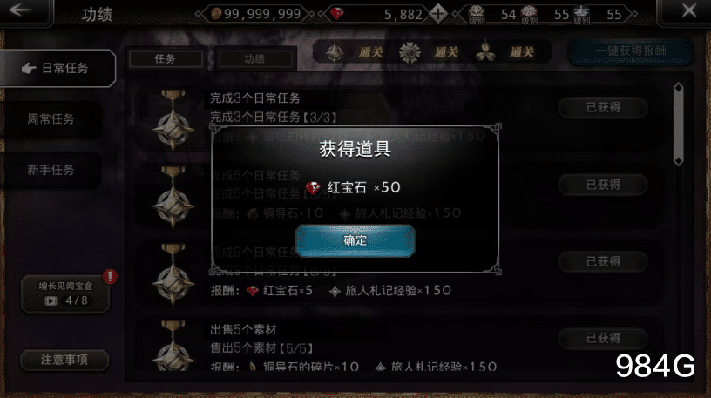This screenshot has width=711, height=398.
Task: Confirm the dialog with 确定 button
Action: pos(355,240)
